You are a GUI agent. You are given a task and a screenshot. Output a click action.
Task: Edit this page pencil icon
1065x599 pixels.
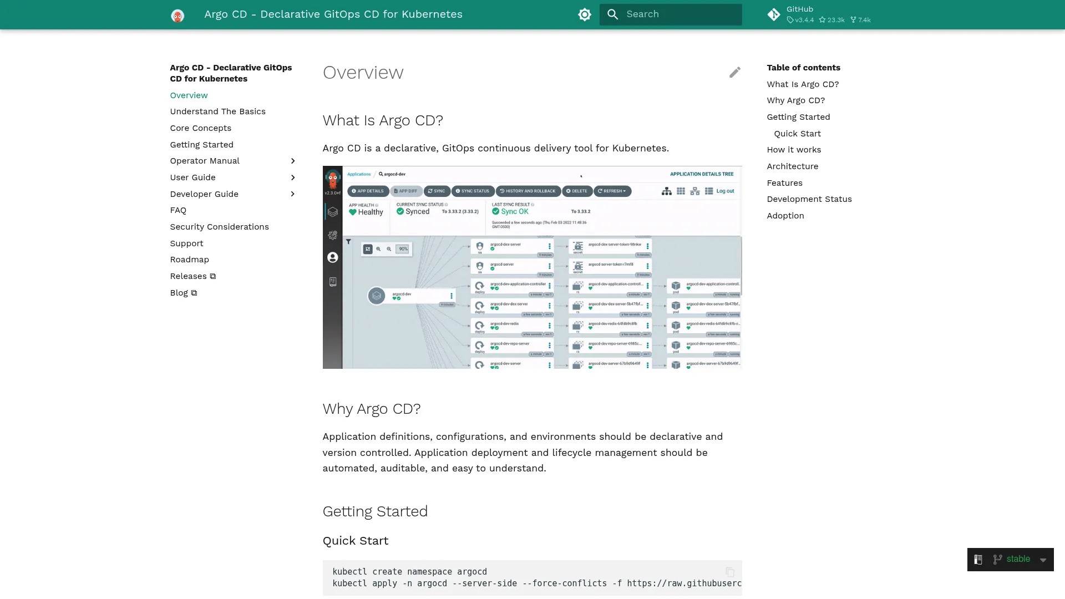(734, 72)
